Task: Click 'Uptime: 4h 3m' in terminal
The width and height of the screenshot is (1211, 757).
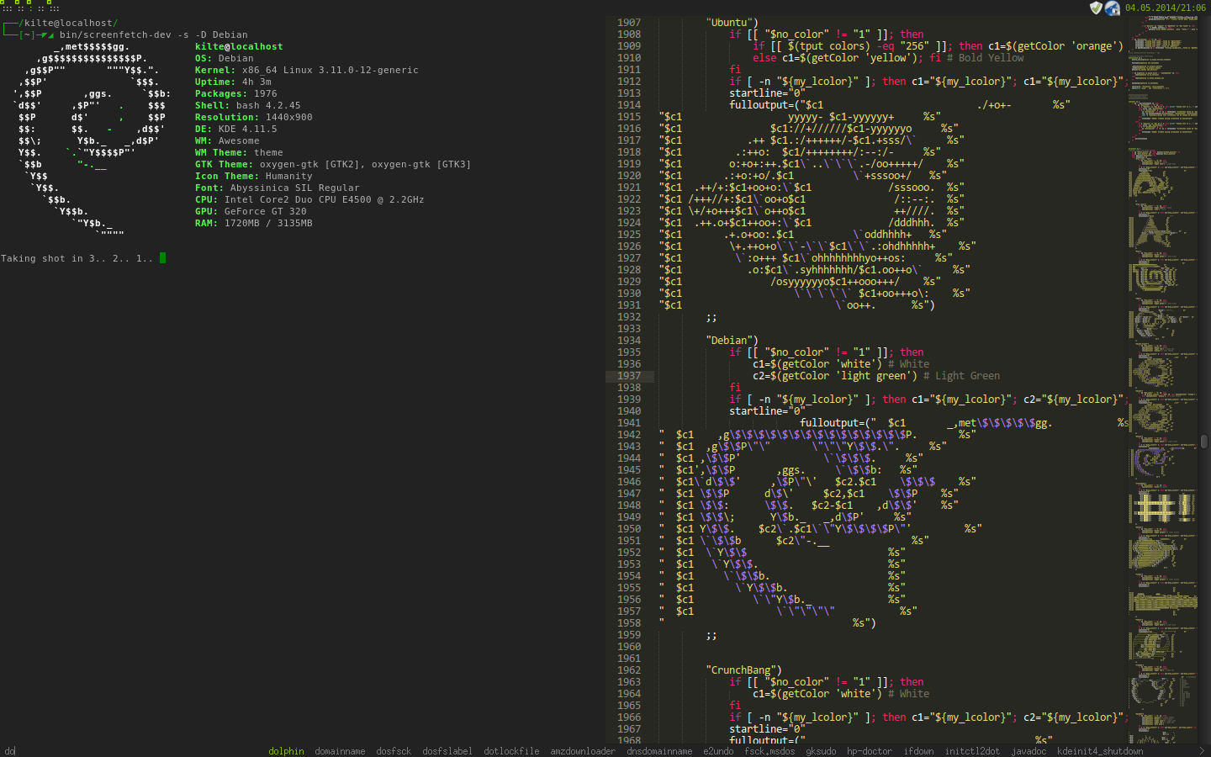Action: (x=233, y=82)
